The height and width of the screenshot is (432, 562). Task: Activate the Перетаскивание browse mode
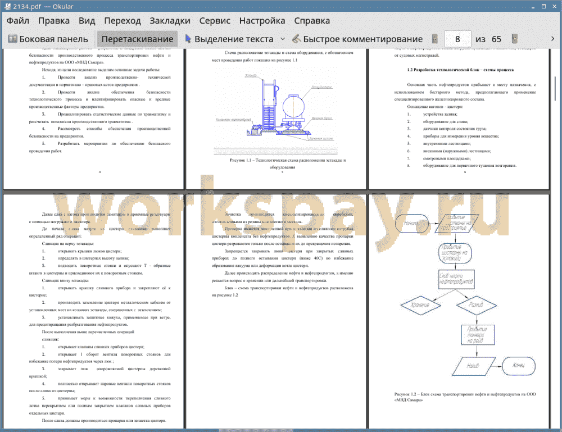click(x=137, y=39)
